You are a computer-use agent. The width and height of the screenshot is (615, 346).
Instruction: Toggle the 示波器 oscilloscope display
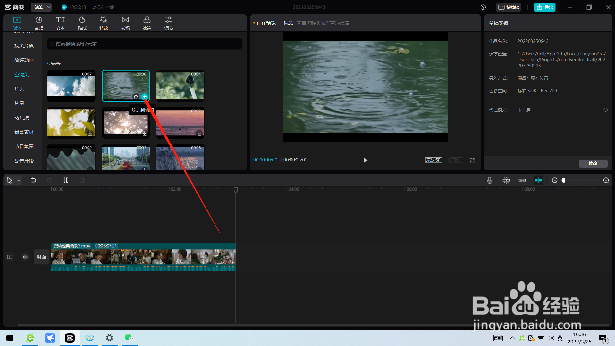click(x=434, y=160)
